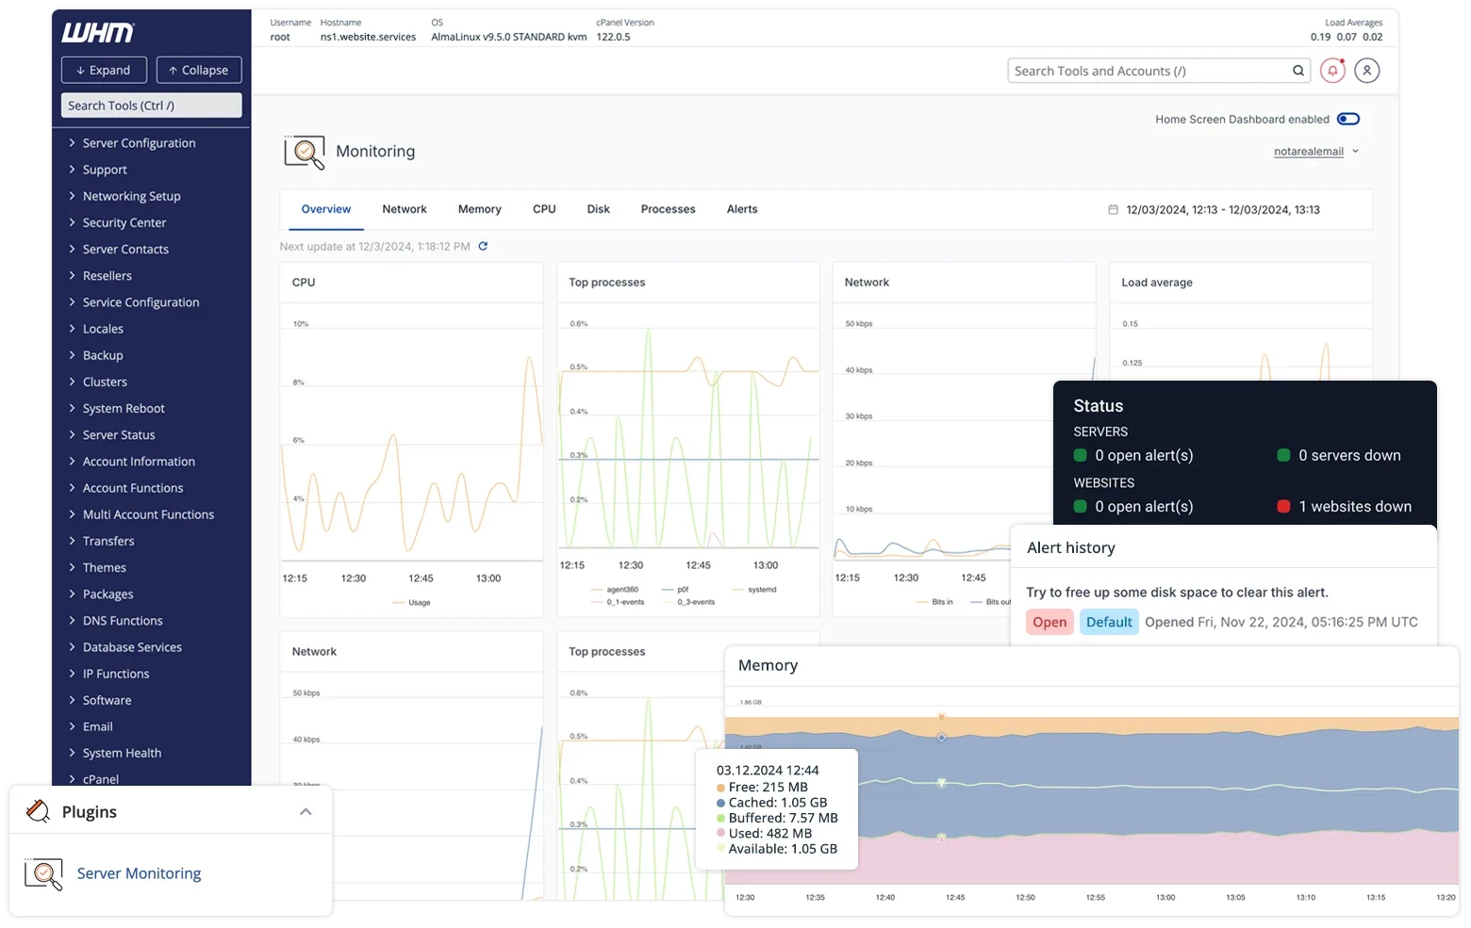Open the Alerts tab
Viewport: 1471px width, 928px height.
point(742,208)
